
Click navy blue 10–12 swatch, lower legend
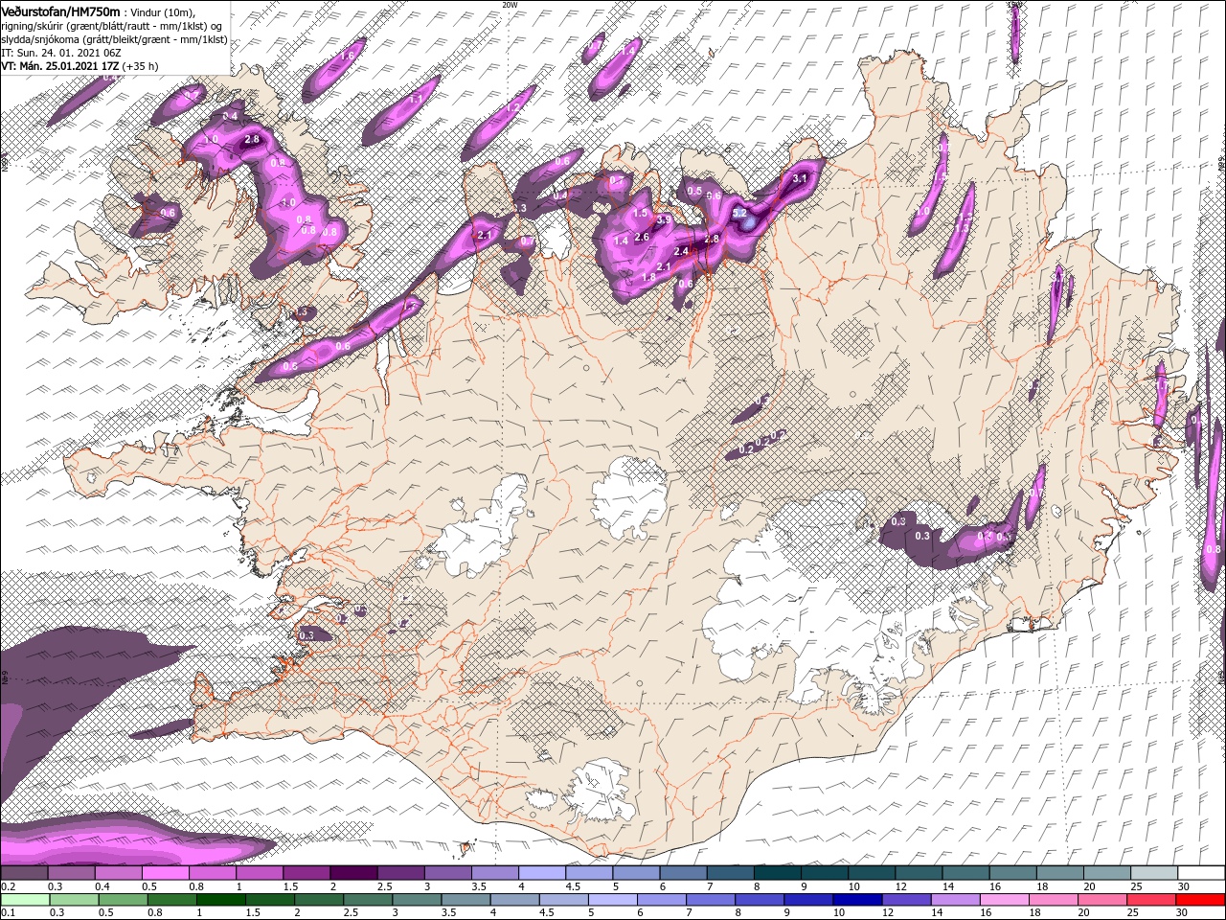coord(859,900)
